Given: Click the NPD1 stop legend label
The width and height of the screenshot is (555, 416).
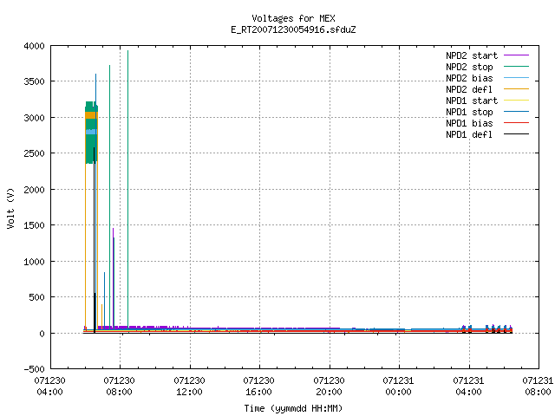Looking at the screenshot, I should coord(469,112).
